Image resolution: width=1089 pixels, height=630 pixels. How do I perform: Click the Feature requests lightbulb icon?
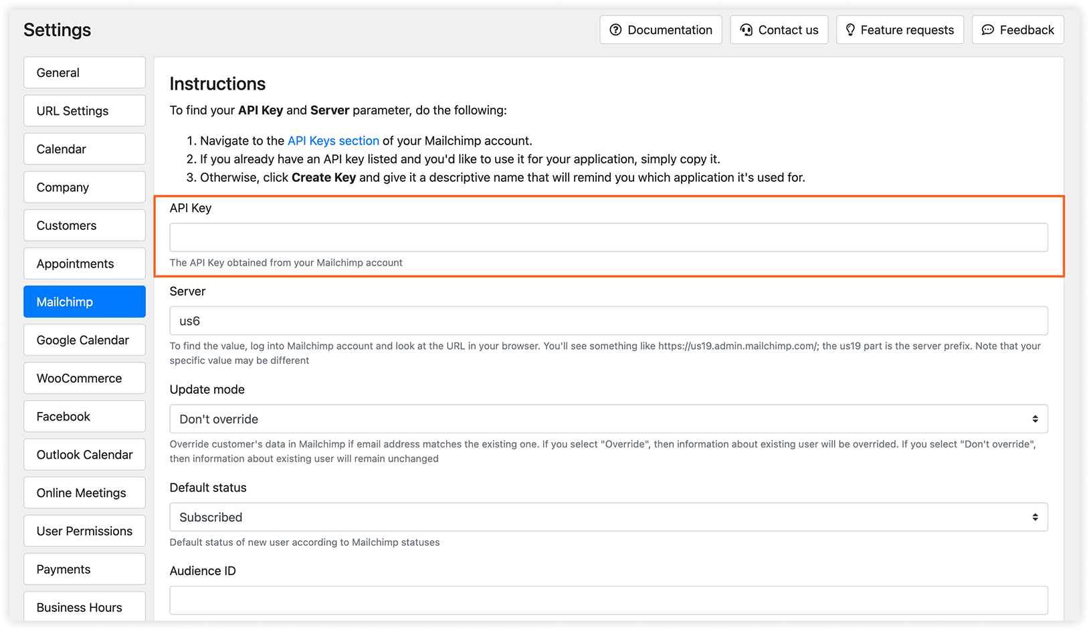850,30
